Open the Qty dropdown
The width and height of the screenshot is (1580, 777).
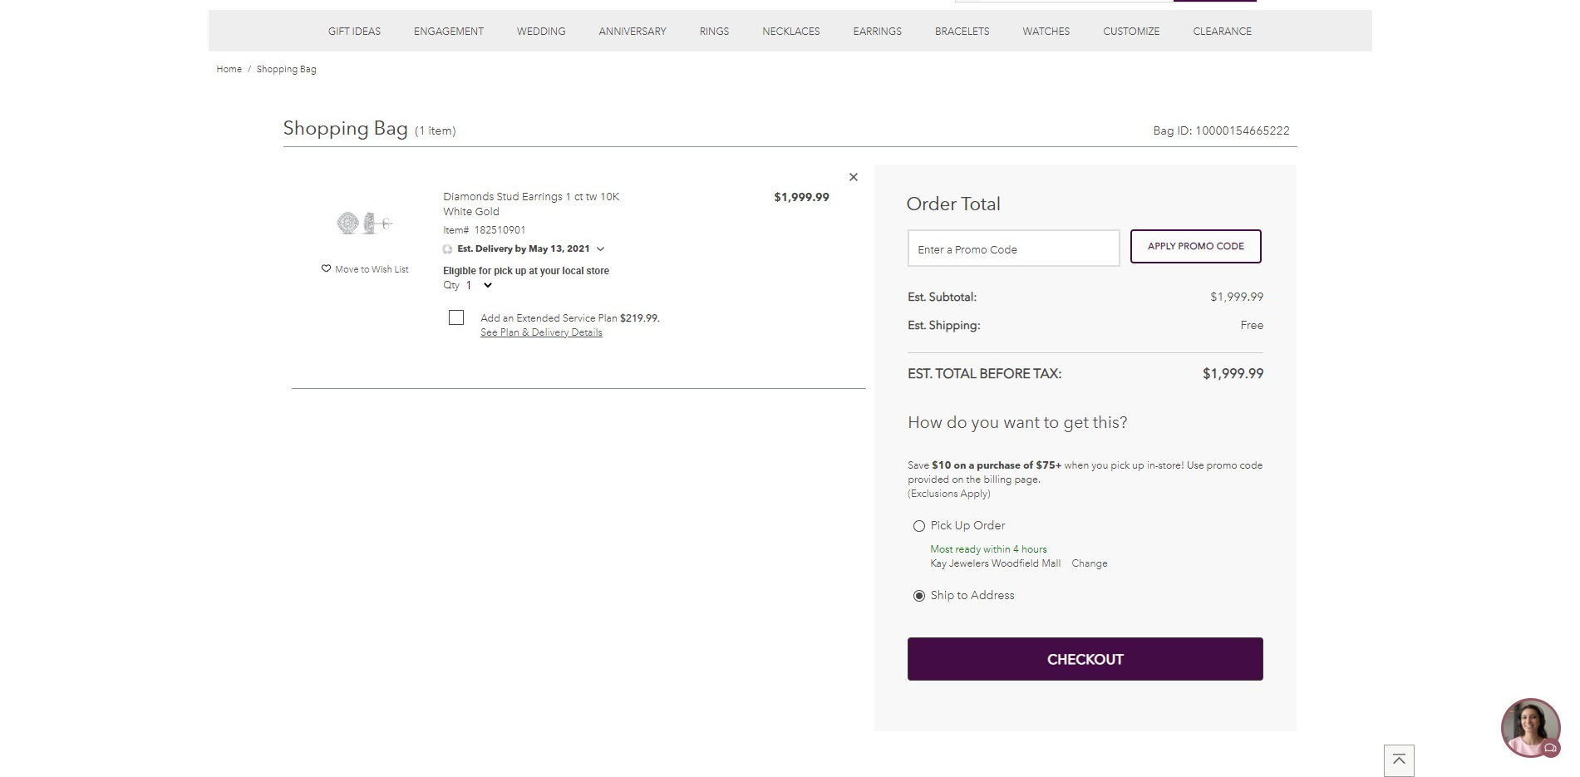tap(487, 285)
